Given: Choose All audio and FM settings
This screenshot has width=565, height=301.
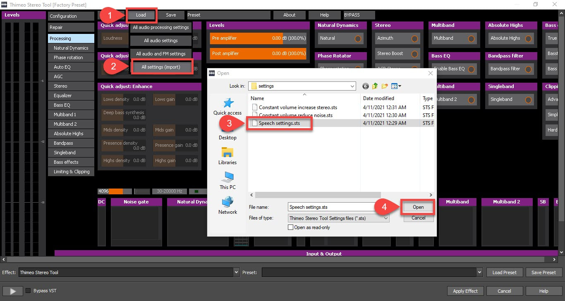Looking at the screenshot, I should pos(161,54).
